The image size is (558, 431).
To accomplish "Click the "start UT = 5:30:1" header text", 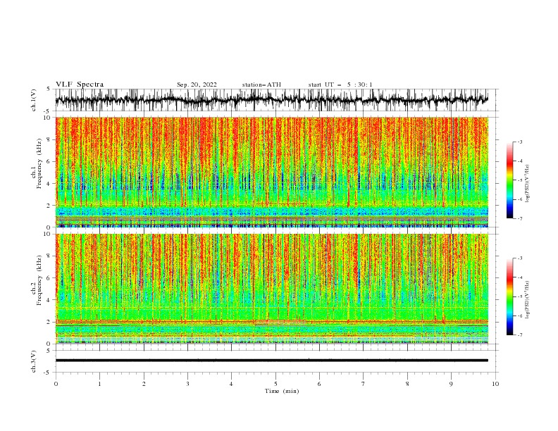I will pos(340,85).
